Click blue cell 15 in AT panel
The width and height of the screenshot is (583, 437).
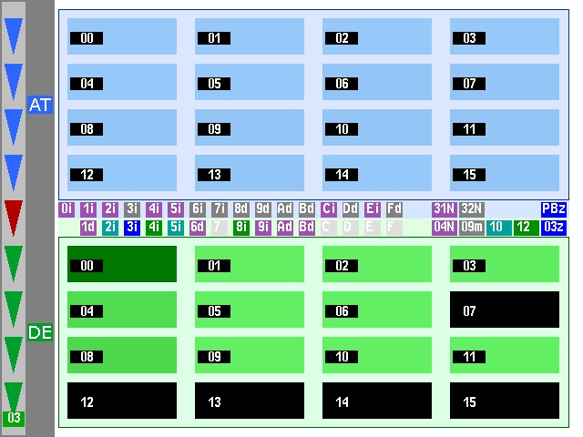coord(505,173)
